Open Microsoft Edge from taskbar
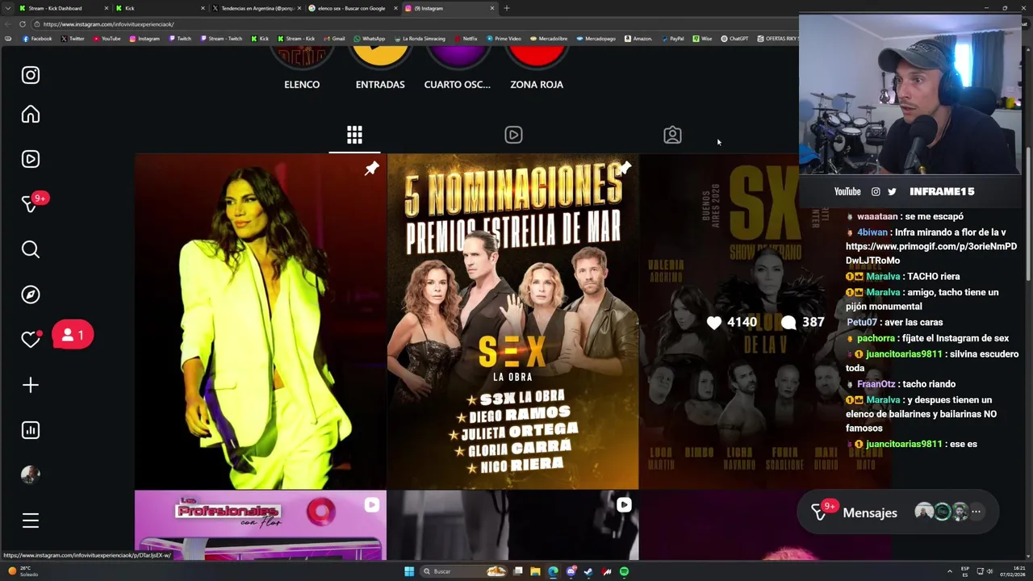The image size is (1033, 581). pos(553,571)
